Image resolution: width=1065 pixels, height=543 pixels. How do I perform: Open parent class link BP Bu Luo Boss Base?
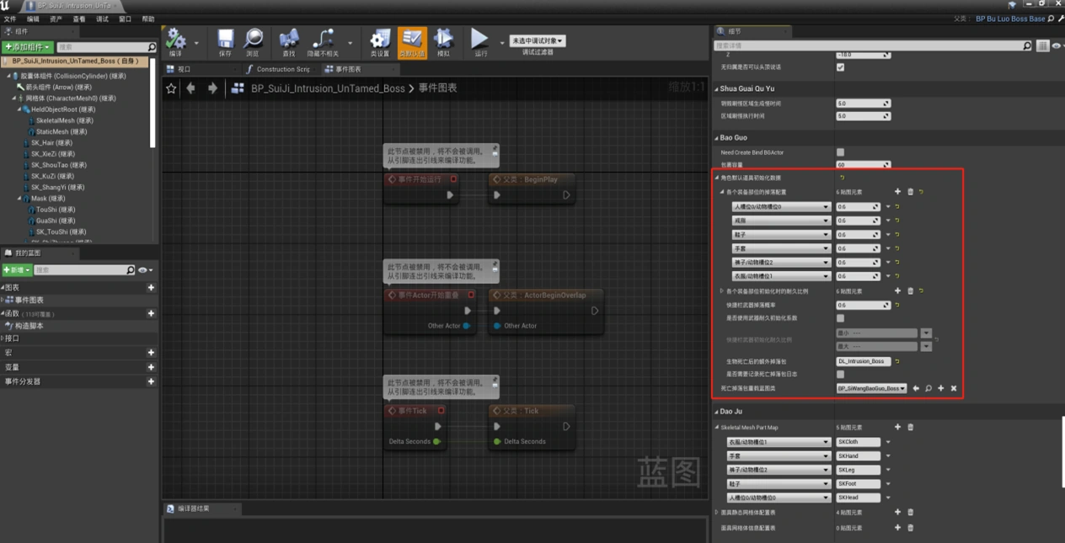(1010, 19)
